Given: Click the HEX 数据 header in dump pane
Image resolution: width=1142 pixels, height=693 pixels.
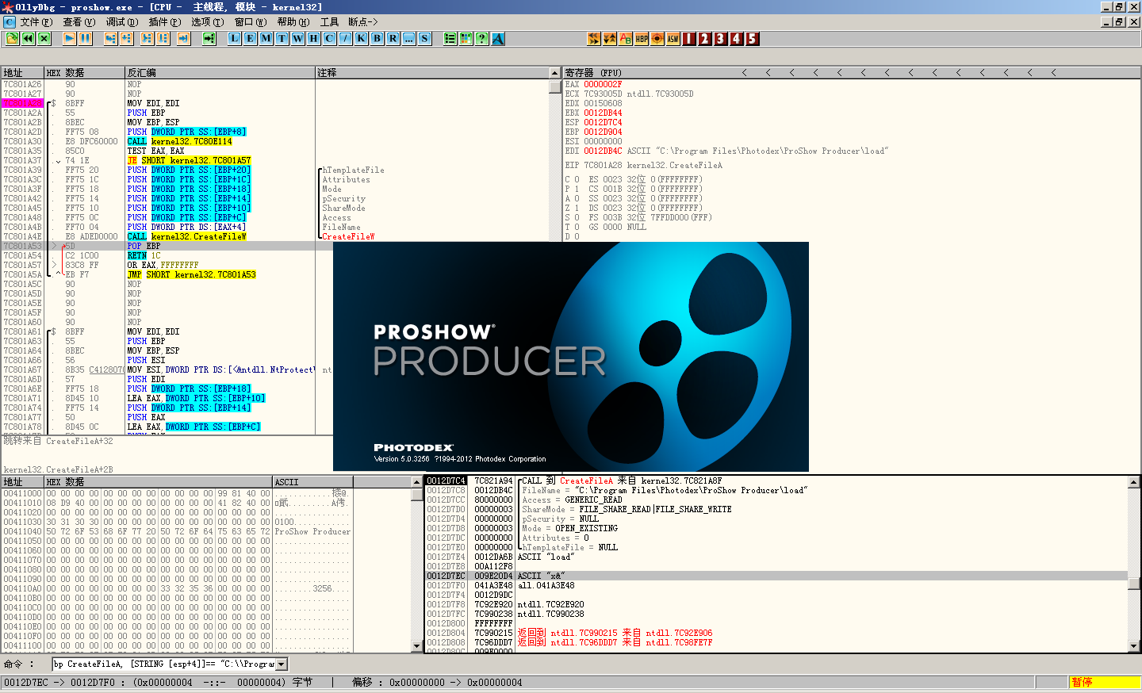Looking at the screenshot, I should tap(159, 482).
